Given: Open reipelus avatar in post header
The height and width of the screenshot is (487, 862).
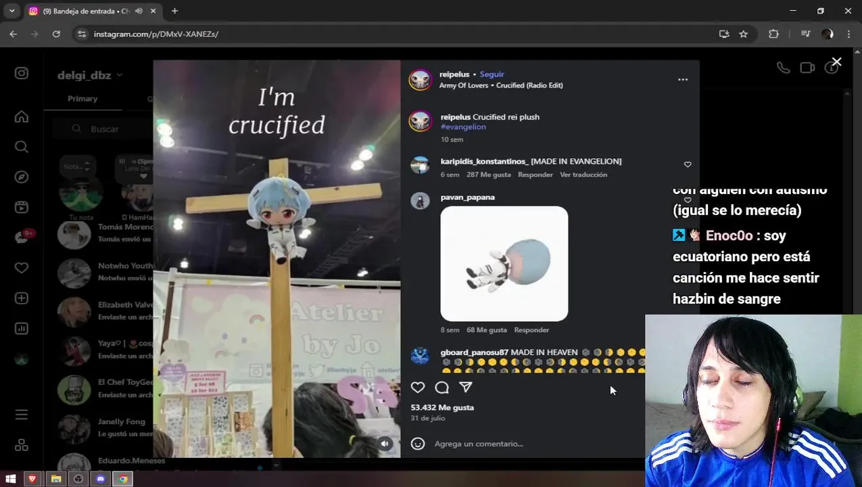Looking at the screenshot, I should pyautogui.click(x=420, y=80).
